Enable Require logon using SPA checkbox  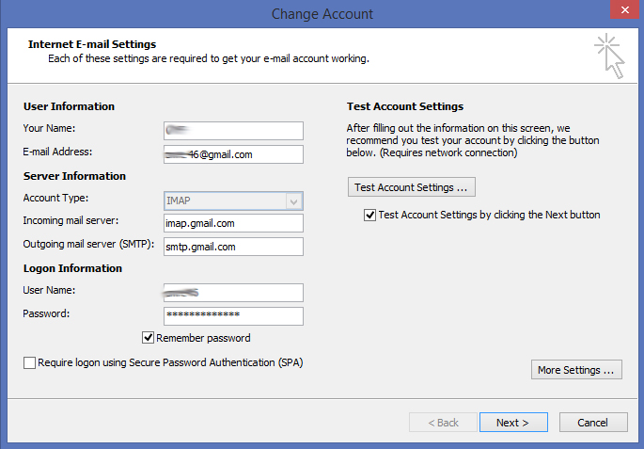pyautogui.click(x=30, y=362)
